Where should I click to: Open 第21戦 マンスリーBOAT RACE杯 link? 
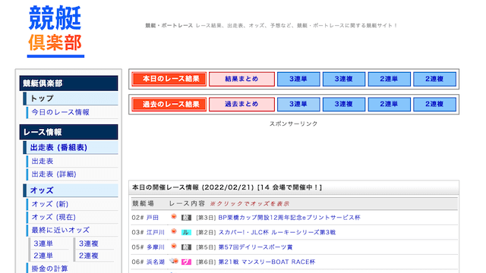point(267,262)
